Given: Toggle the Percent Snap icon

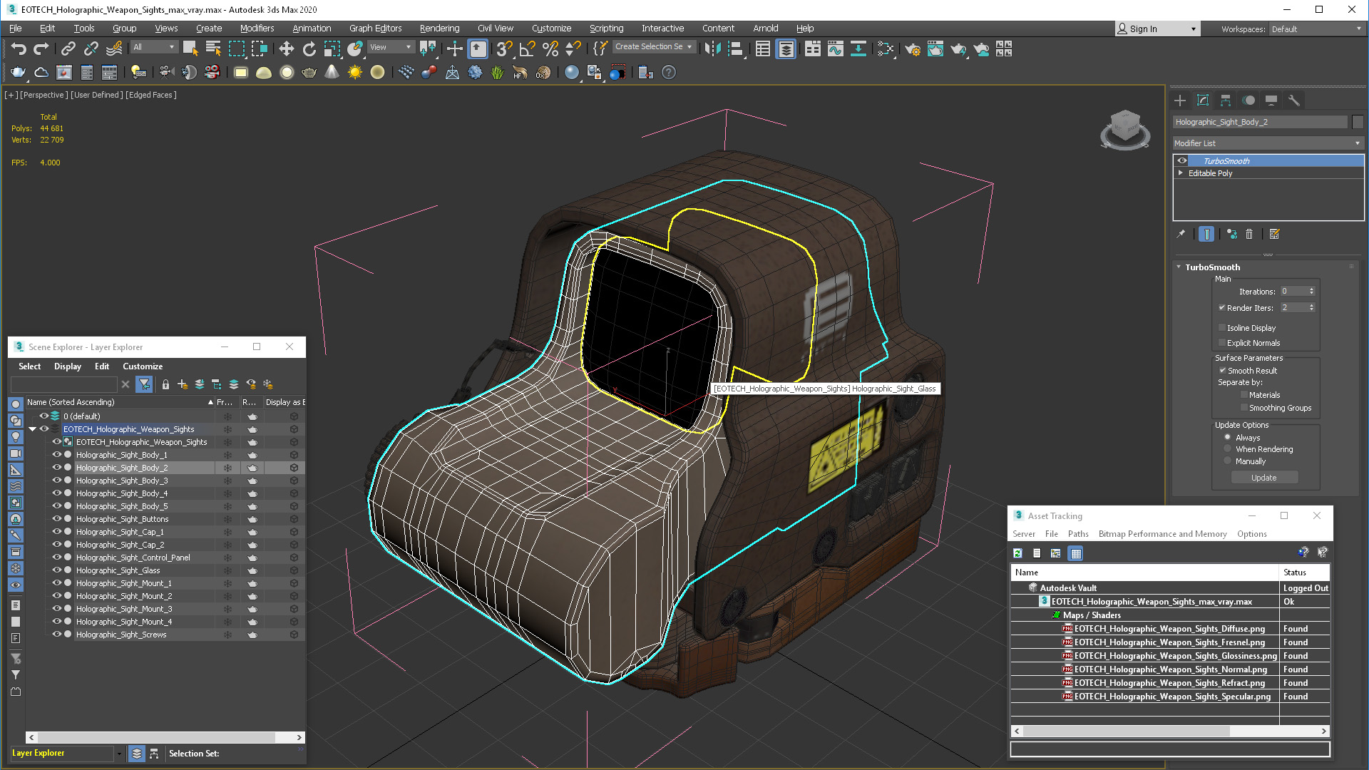Looking at the screenshot, I should 550,48.
